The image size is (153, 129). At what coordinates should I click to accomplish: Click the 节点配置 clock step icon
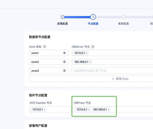pyautogui.click(x=93, y=17)
